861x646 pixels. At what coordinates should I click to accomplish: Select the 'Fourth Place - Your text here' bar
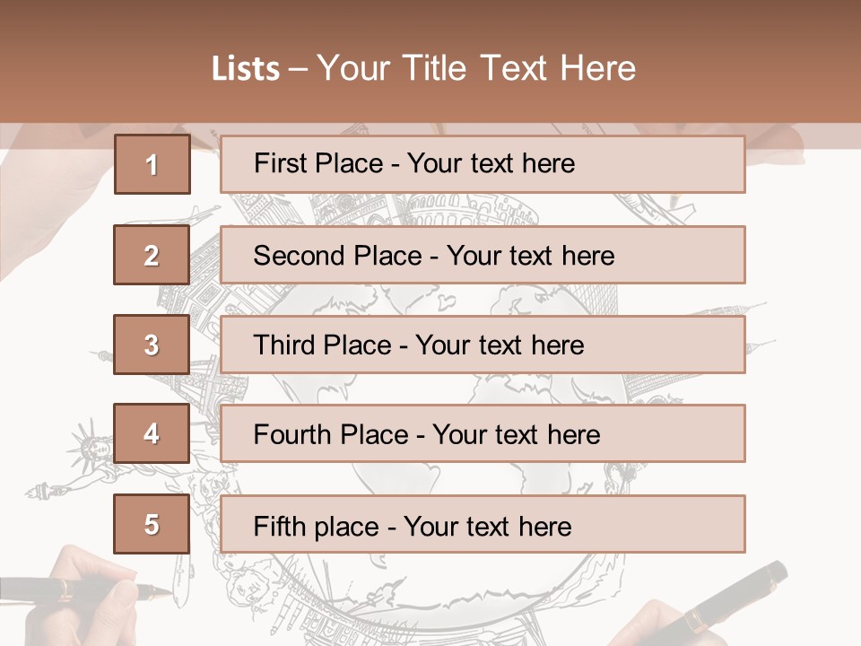[x=483, y=433]
